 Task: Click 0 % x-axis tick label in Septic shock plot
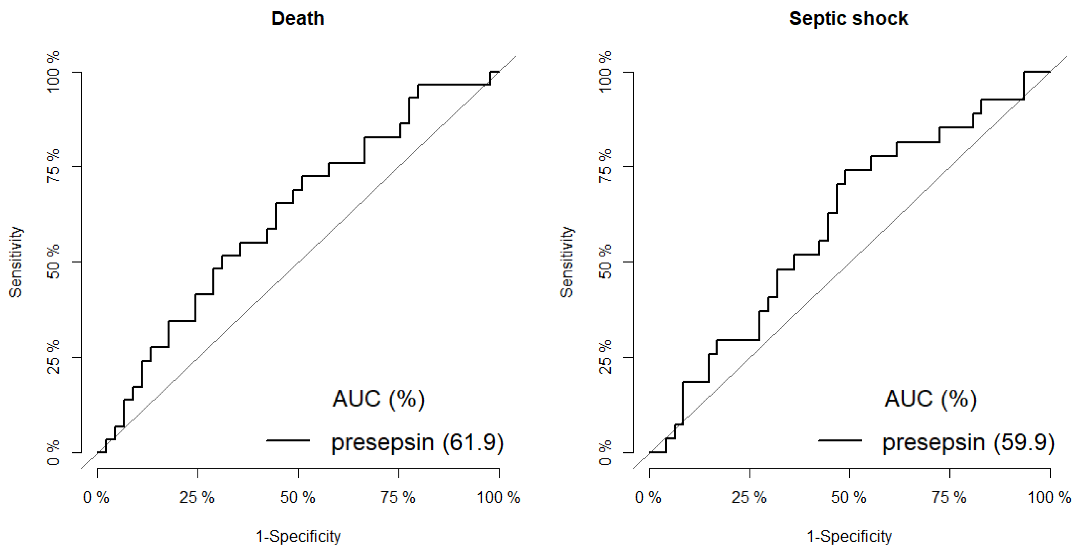648,497
